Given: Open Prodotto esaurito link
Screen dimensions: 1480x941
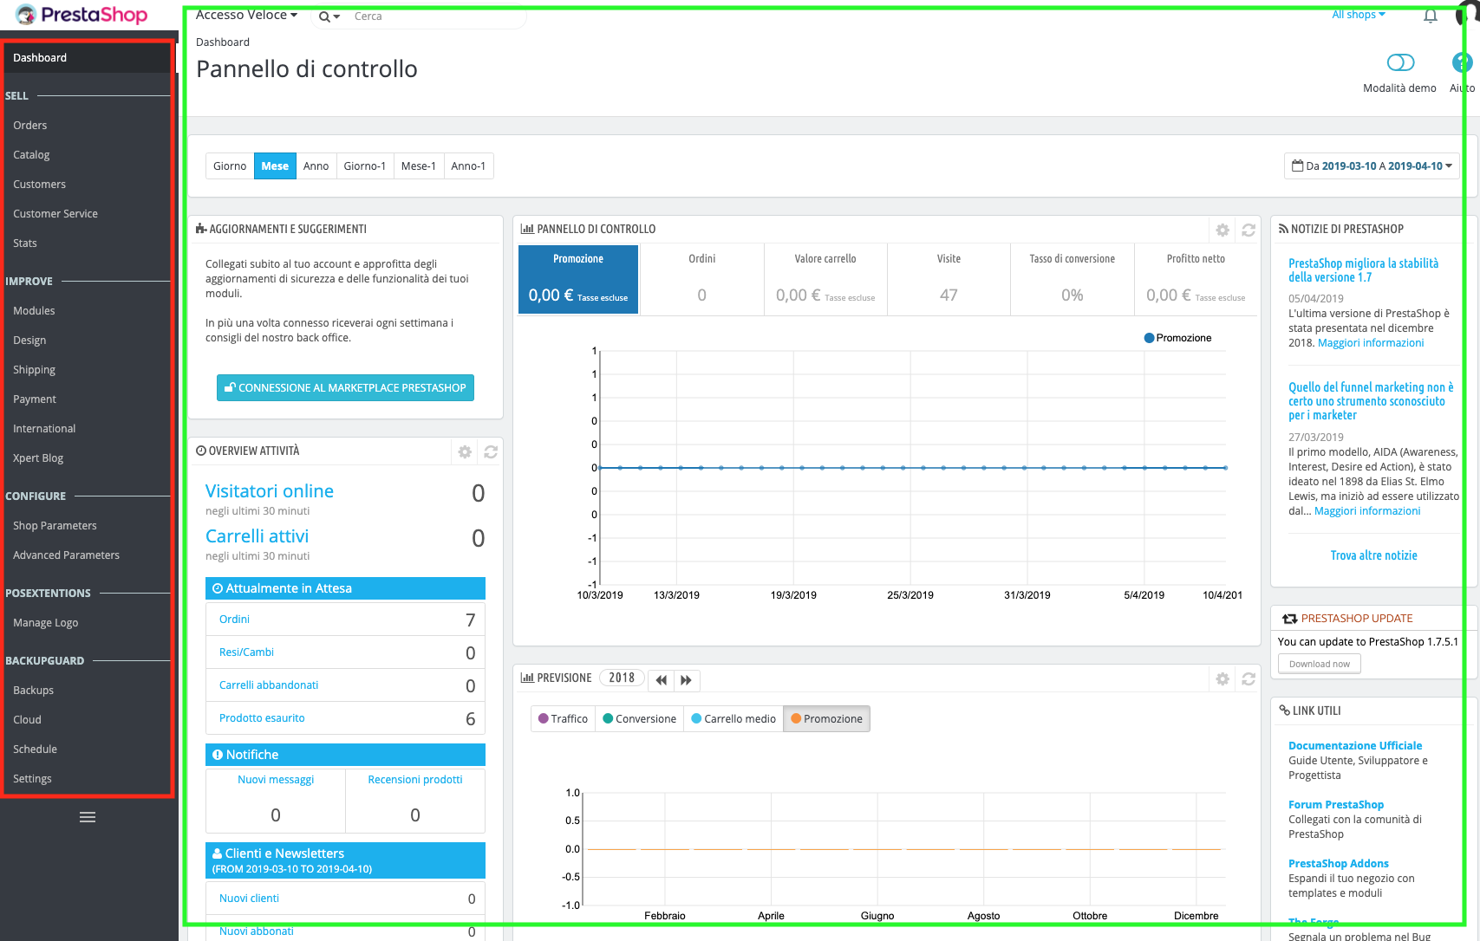Looking at the screenshot, I should (262, 718).
